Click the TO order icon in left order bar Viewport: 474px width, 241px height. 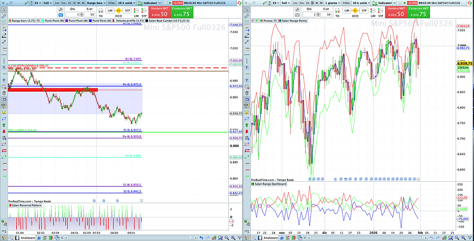[101, 12]
